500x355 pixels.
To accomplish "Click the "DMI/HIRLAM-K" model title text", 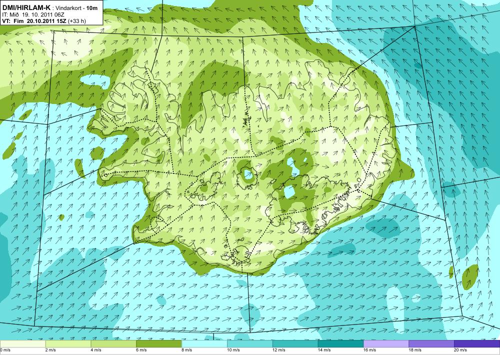I will [26, 8].
